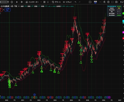Click the 2027 label on time axis
Viewport: 124px width, 102px height.
(x=120, y=100)
